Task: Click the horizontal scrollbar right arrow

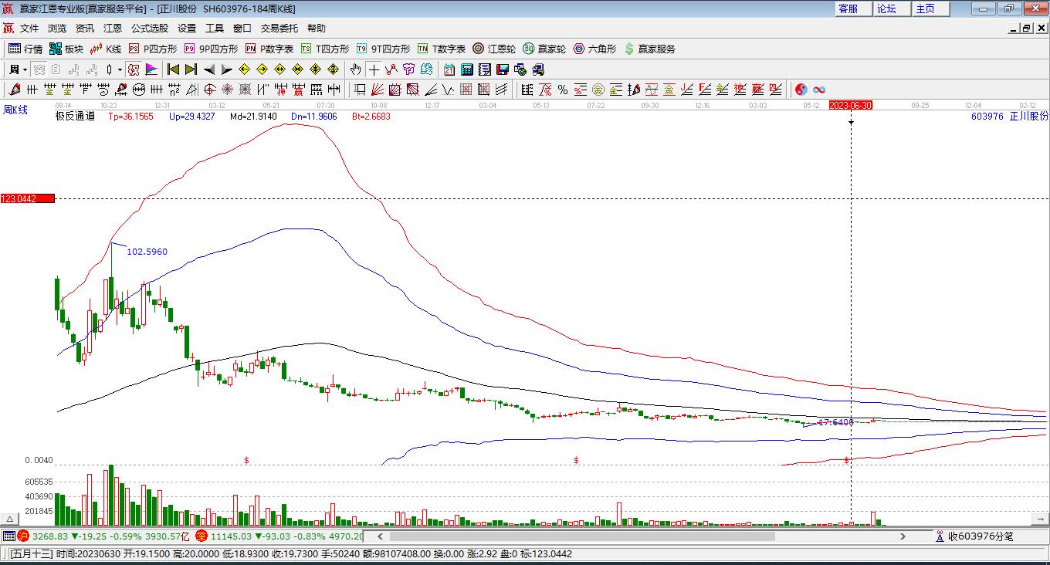Action: pos(903,536)
